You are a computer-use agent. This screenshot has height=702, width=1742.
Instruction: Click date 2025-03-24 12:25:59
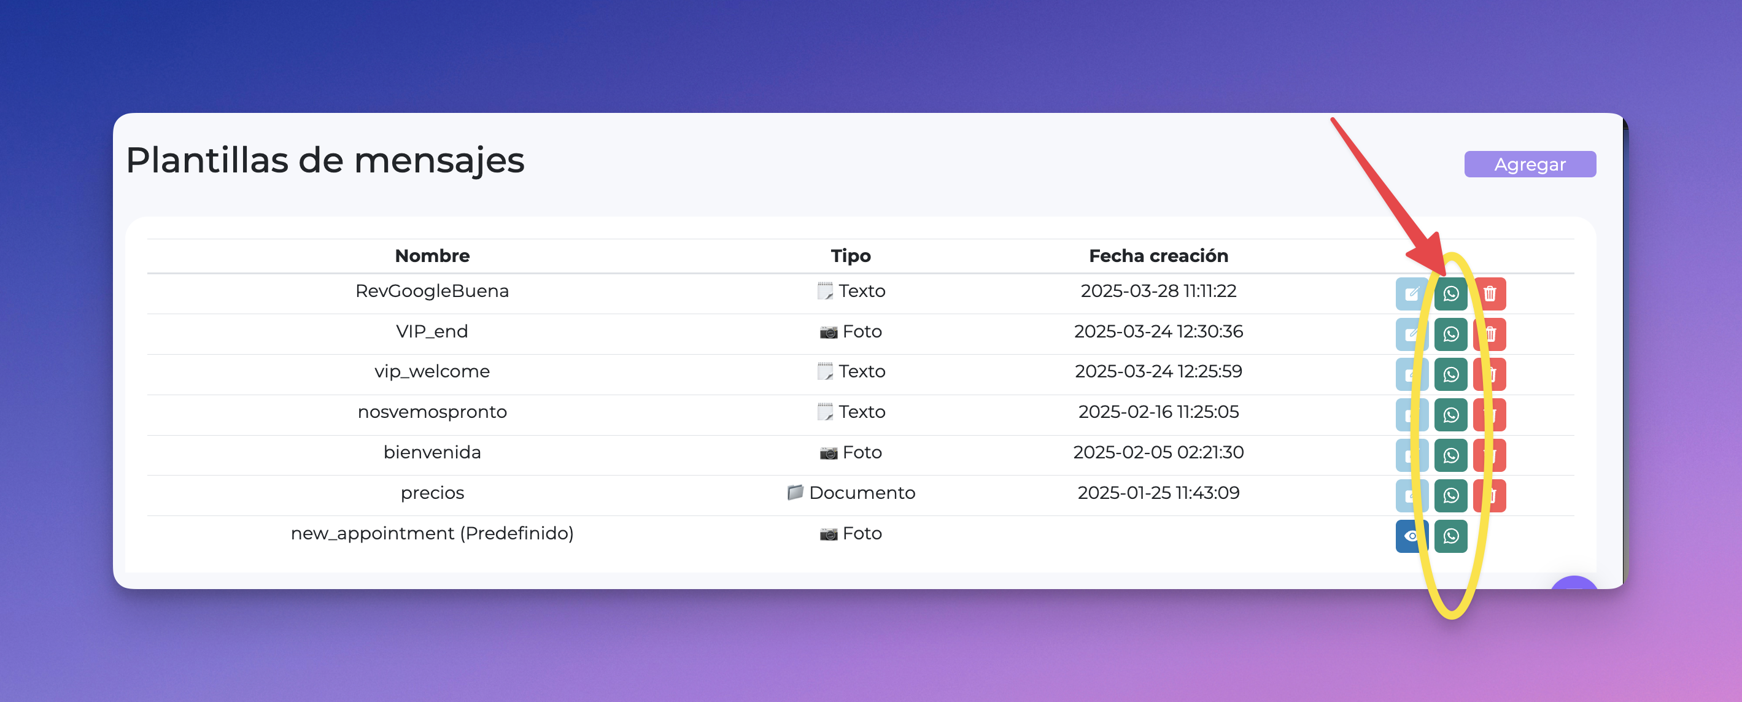pos(1158,371)
